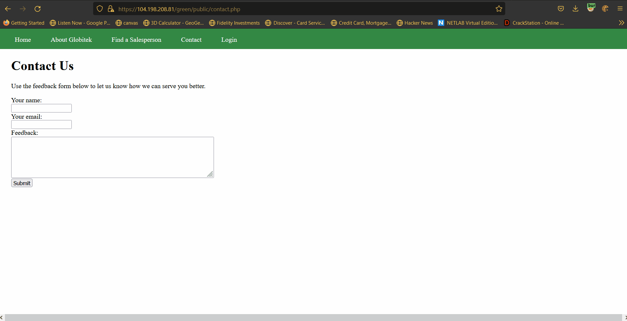Open the Firefox hamburger menu
The height and width of the screenshot is (321, 627).
pyautogui.click(x=620, y=9)
